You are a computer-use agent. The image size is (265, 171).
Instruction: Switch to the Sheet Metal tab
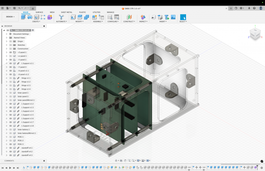(x=67, y=12)
